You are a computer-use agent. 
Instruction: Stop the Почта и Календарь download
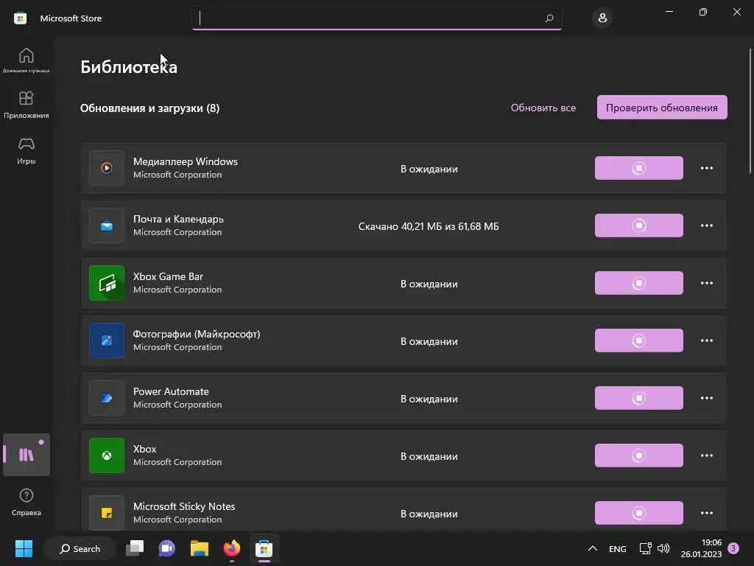click(x=638, y=226)
